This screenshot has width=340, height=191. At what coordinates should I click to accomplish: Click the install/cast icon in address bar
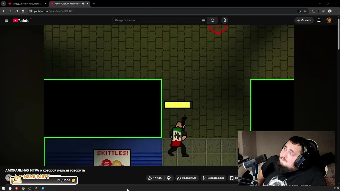coord(299,11)
